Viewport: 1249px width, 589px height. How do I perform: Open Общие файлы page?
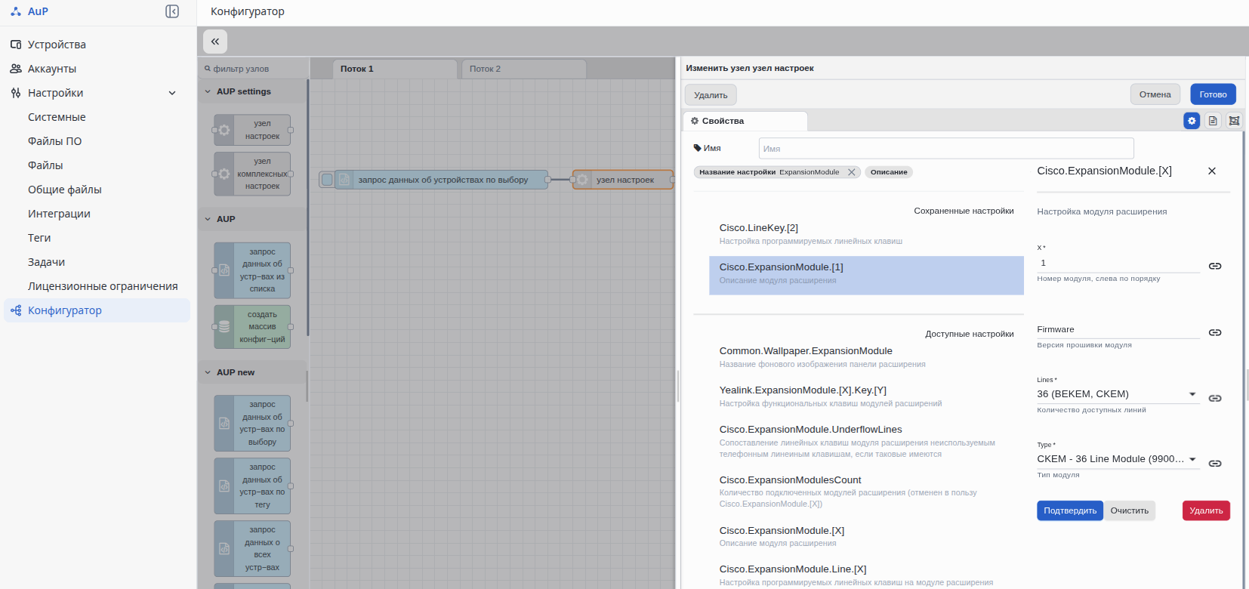(x=64, y=190)
